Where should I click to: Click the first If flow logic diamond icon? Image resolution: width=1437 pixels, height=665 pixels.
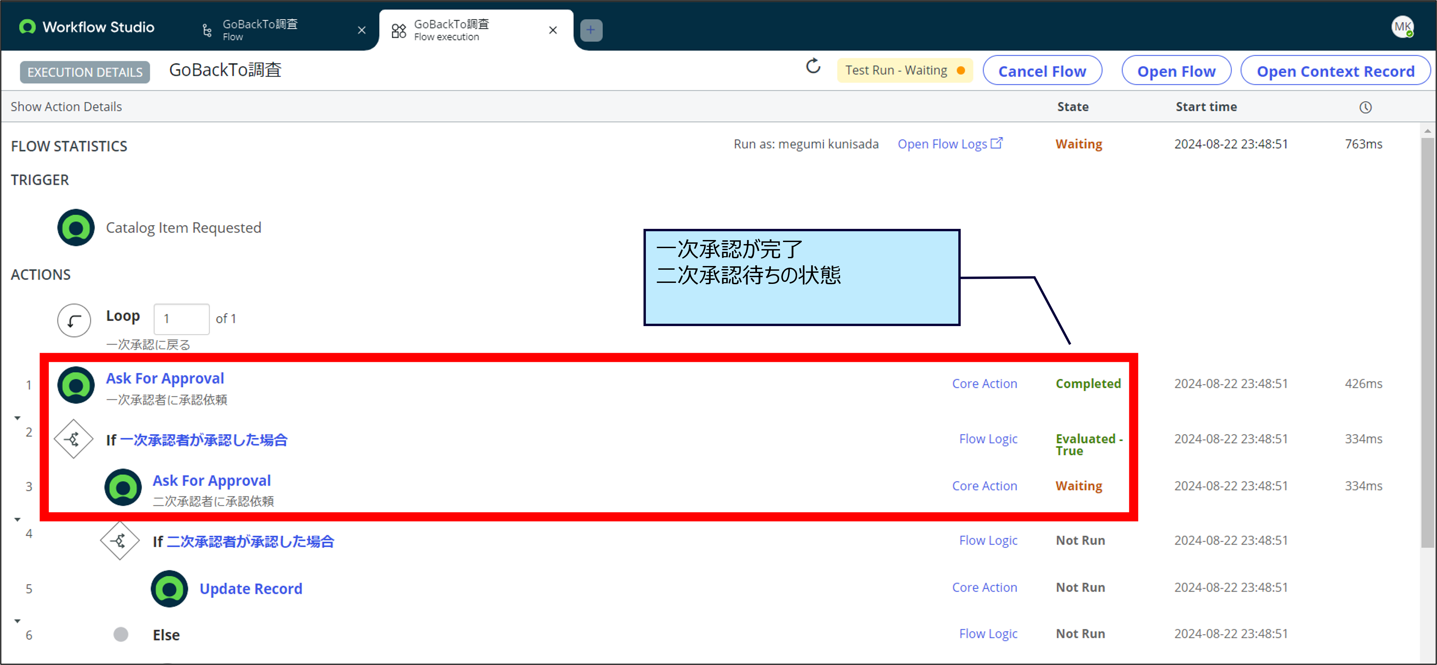[74, 439]
